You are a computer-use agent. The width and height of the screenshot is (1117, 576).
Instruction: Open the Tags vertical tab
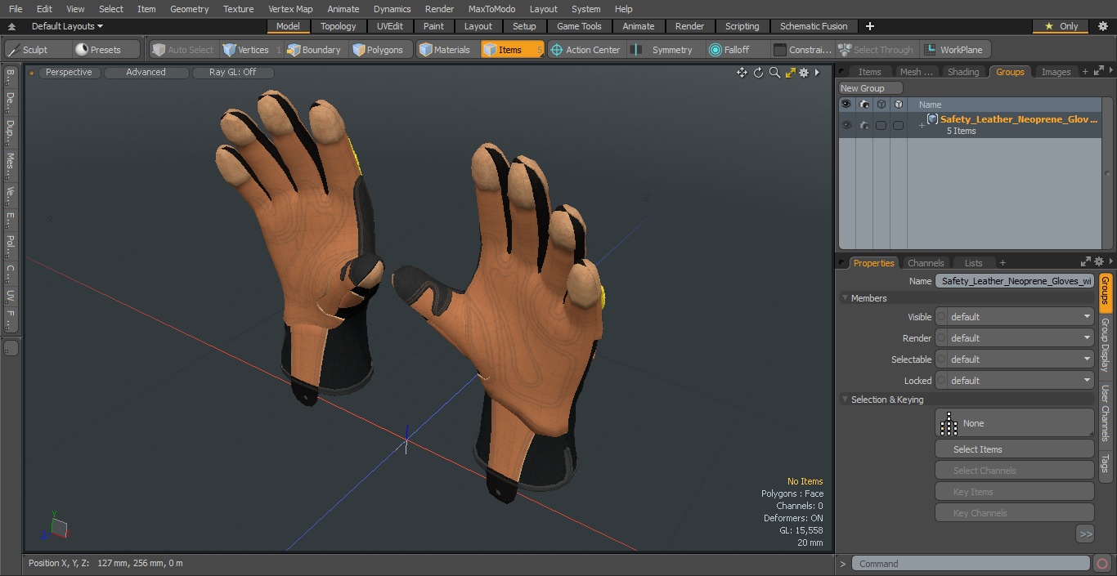pyautogui.click(x=1105, y=463)
